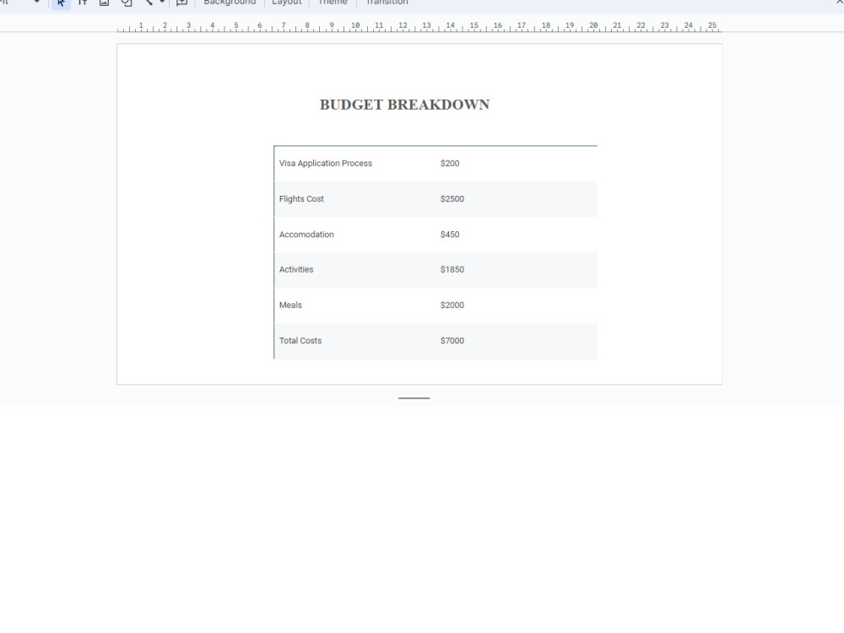Open the Insert image tool

point(104,3)
